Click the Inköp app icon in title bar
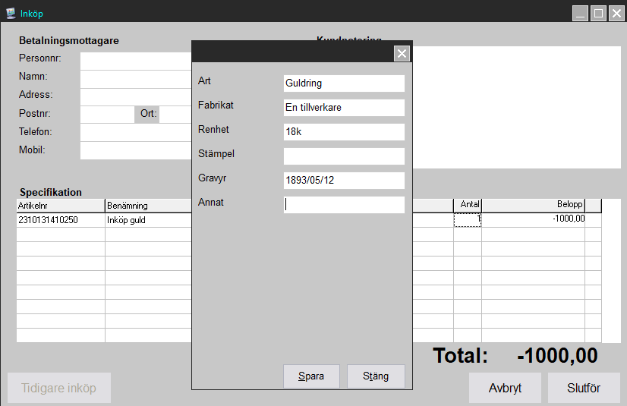This screenshot has height=406, width=627. pos(11,13)
